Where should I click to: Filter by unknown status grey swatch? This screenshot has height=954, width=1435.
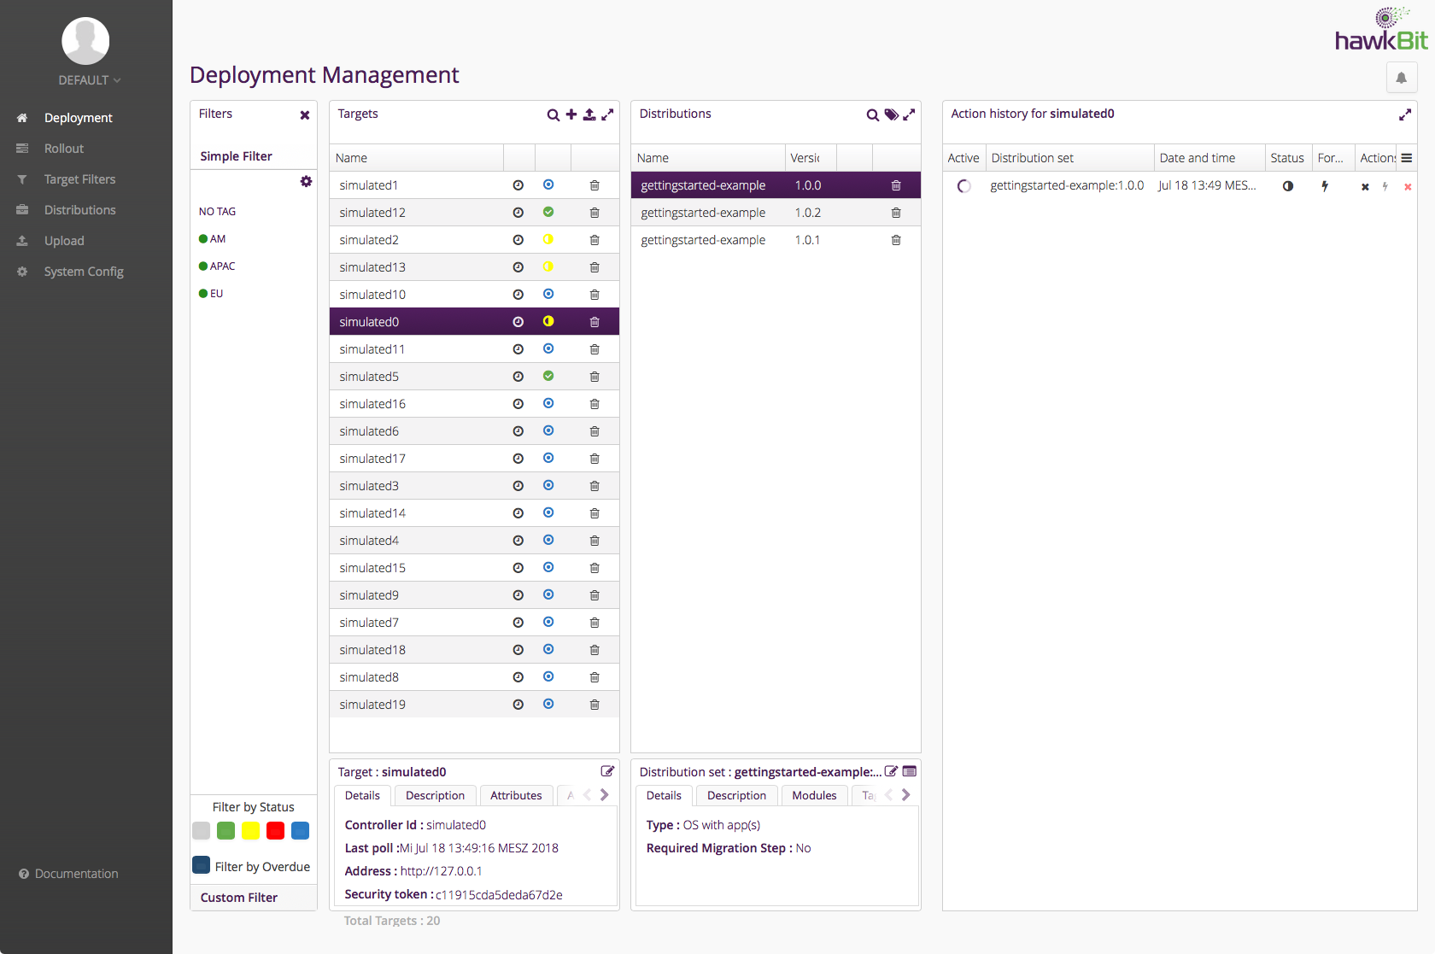tap(202, 830)
